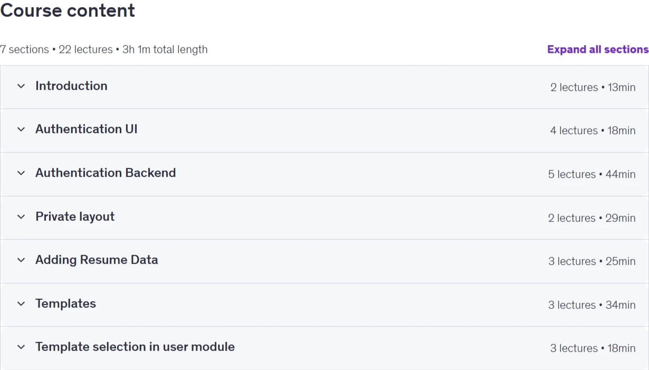Open the Adding Resume Data title
The width and height of the screenshot is (649, 370).
coord(97,260)
